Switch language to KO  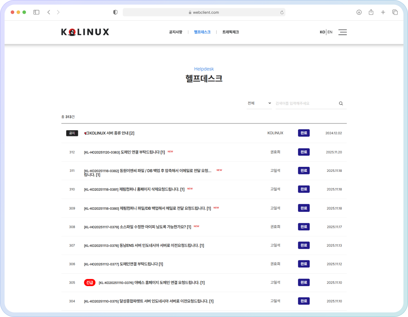click(x=322, y=32)
